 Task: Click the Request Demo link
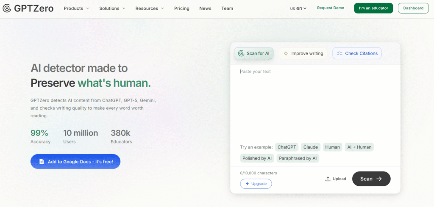[x=331, y=8]
